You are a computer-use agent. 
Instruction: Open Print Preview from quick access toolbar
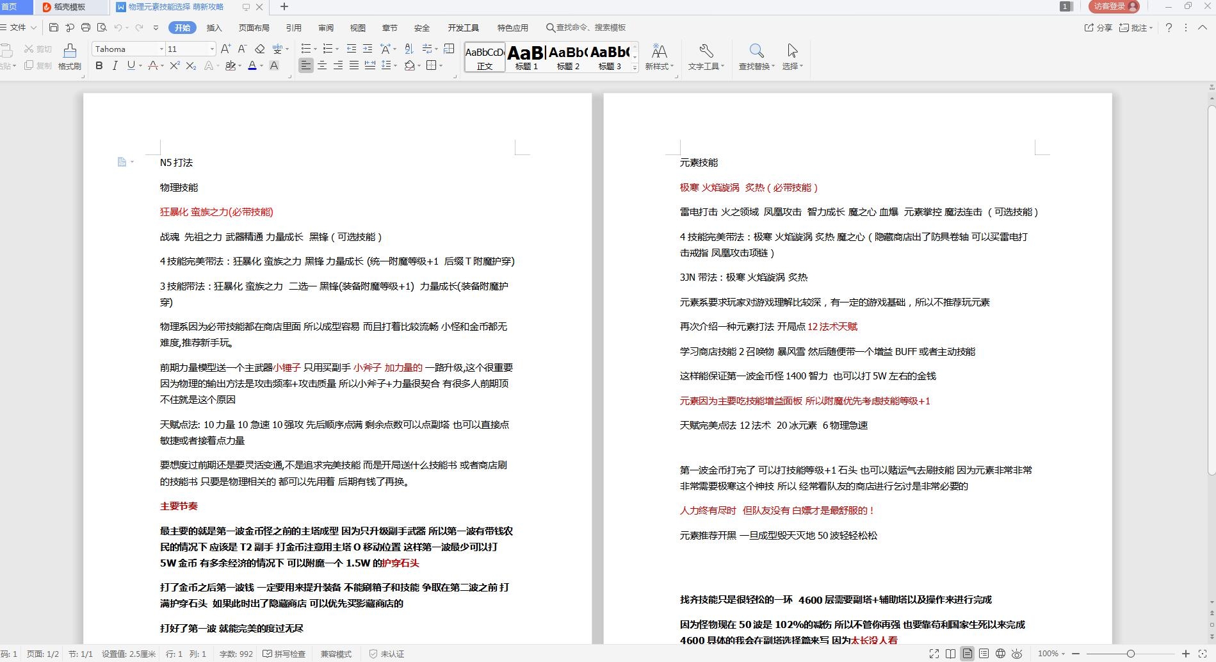[x=102, y=28]
